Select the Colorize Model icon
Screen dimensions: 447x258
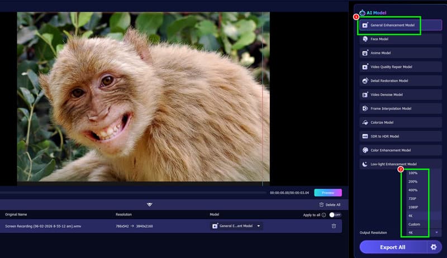[x=365, y=122]
